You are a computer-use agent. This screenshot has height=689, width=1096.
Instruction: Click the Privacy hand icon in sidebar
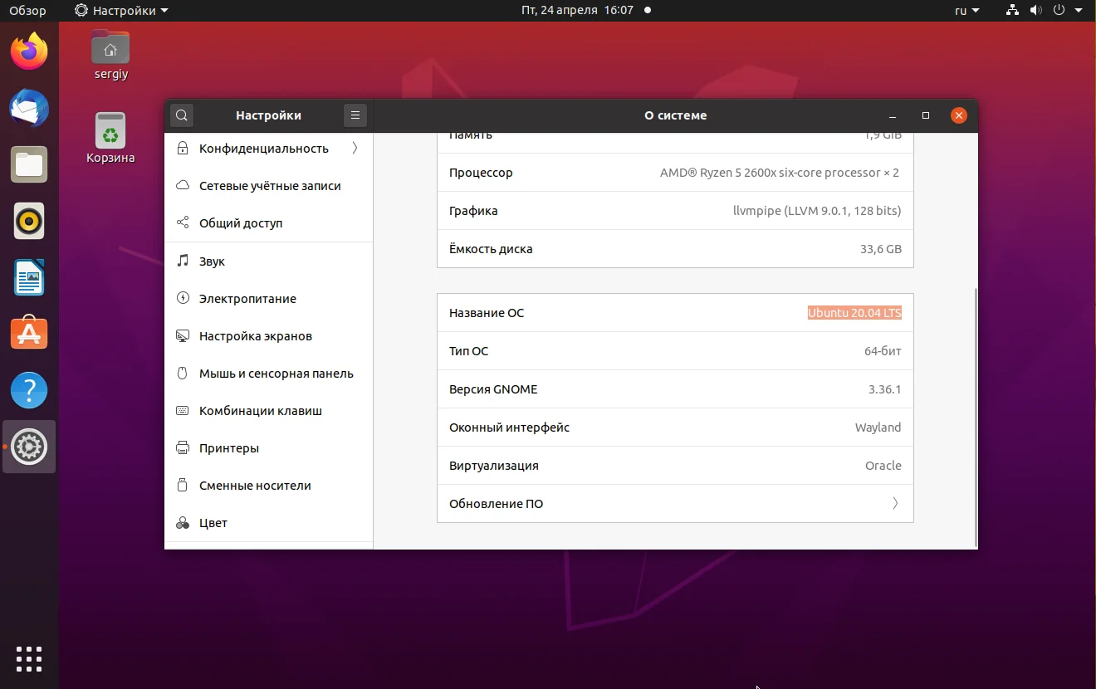tap(183, 149)
